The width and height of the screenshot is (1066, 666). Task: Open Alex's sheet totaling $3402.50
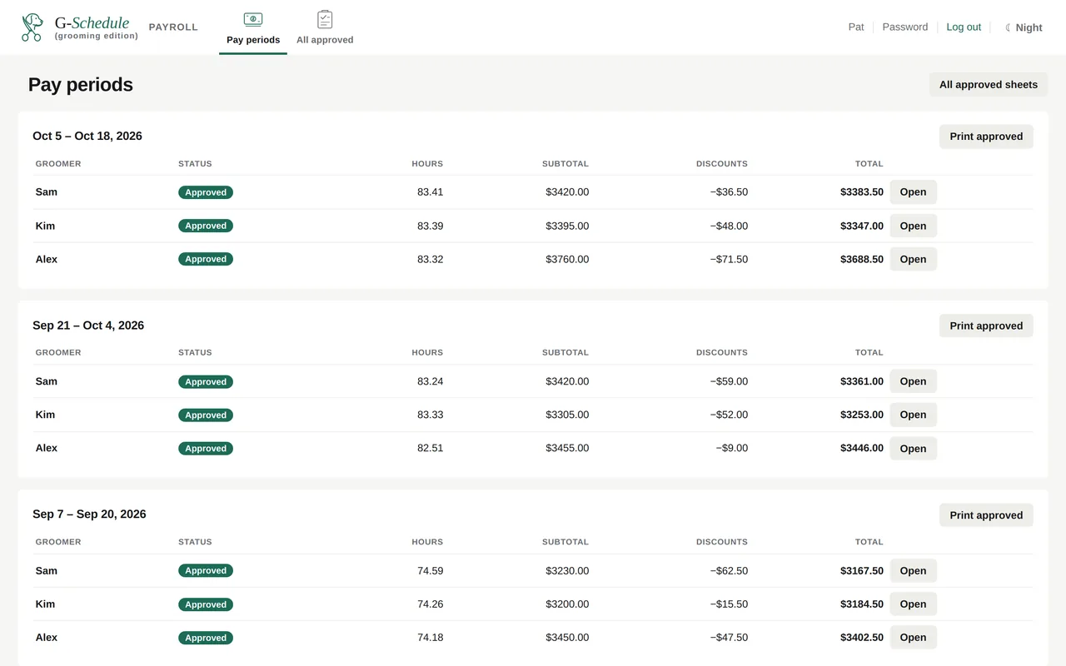(913, 638)
